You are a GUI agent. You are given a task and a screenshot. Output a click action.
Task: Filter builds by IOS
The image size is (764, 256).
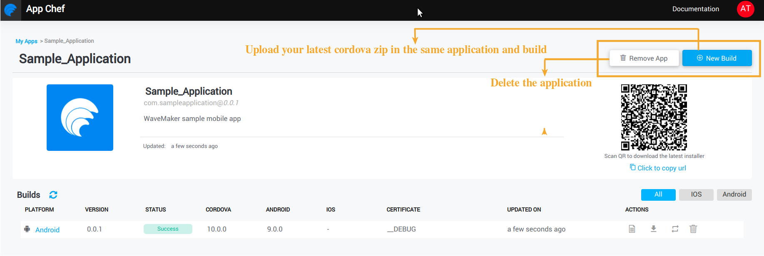pos(696,194)
